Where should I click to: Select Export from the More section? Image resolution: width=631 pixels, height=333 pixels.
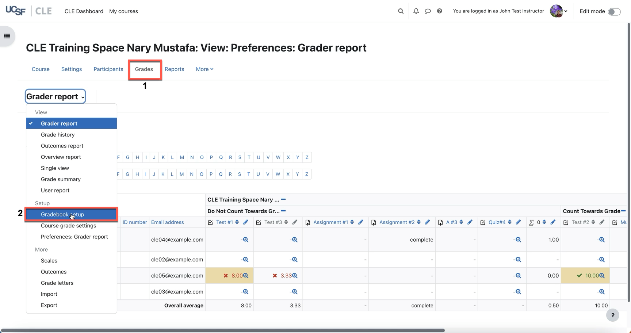pos(72,305)
